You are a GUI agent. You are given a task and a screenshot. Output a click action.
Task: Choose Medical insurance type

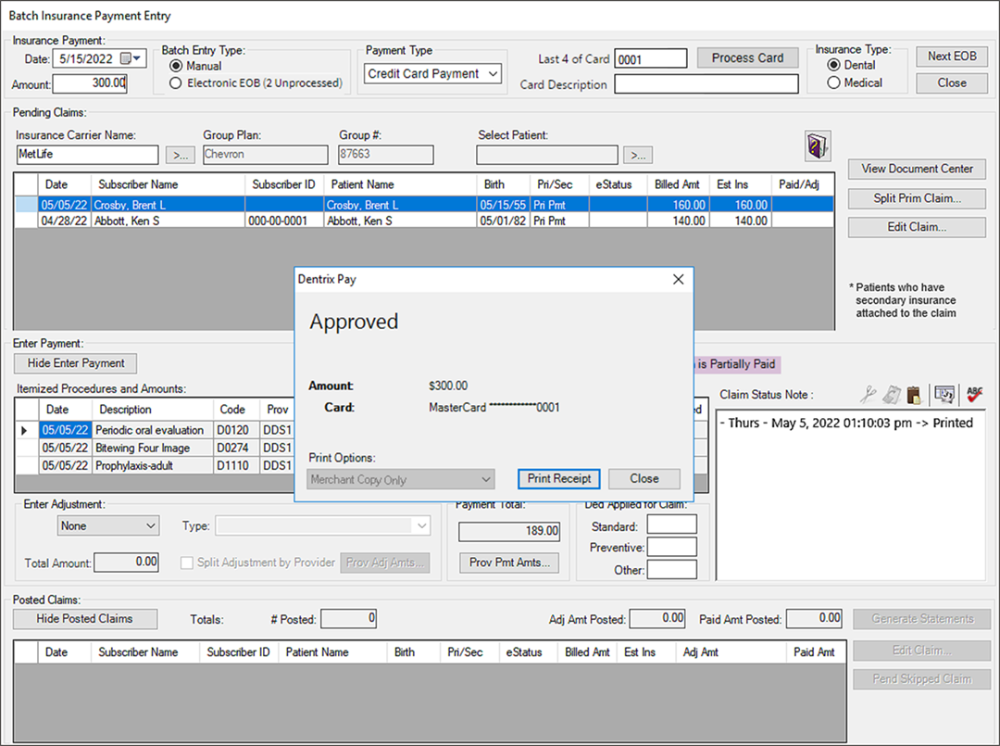point(833,82)
